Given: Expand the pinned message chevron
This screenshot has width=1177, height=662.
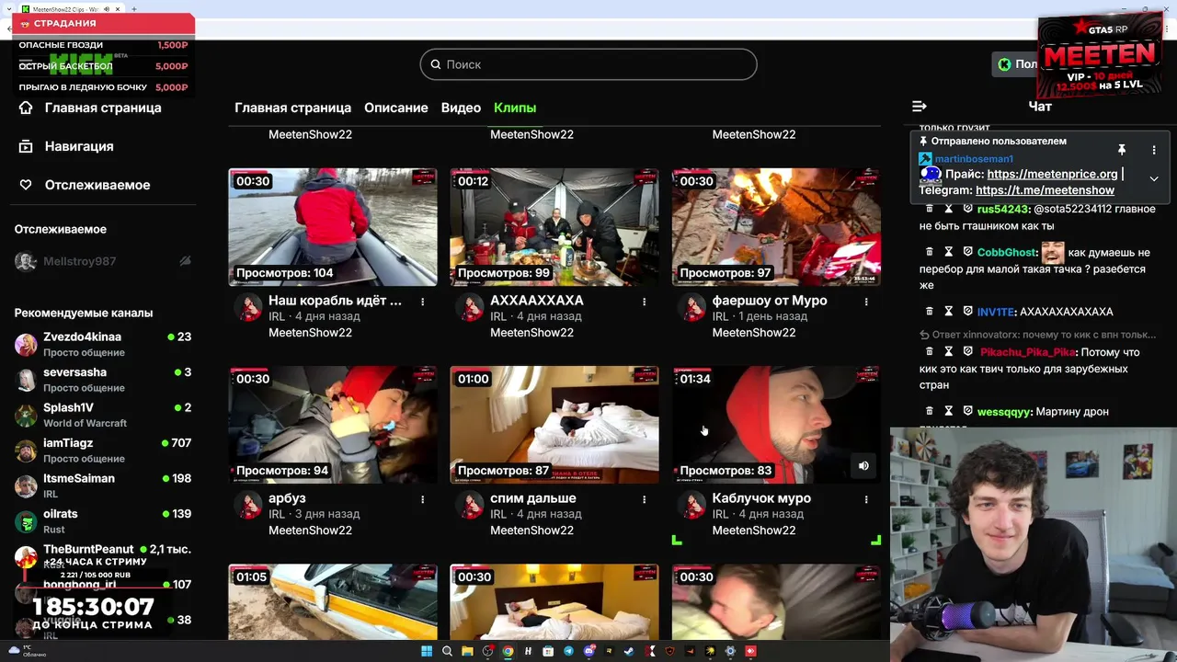Looking at the screenshot, I should tap(1154, 178).
